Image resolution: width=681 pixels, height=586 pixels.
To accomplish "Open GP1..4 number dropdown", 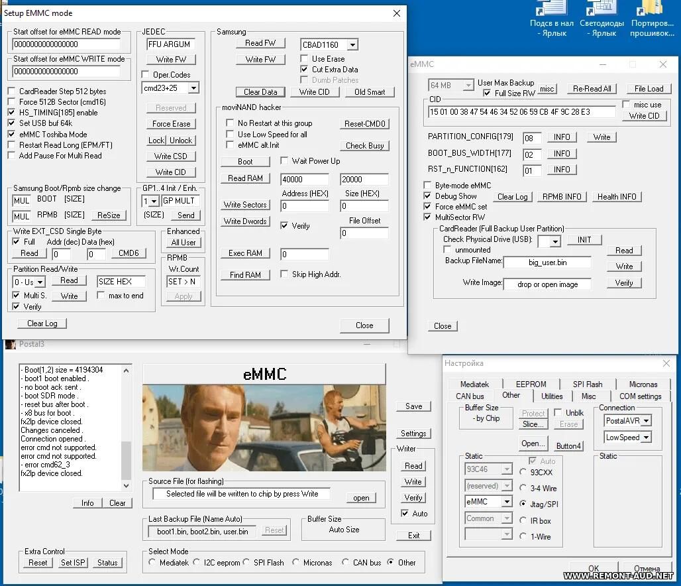I will point(154,202).
